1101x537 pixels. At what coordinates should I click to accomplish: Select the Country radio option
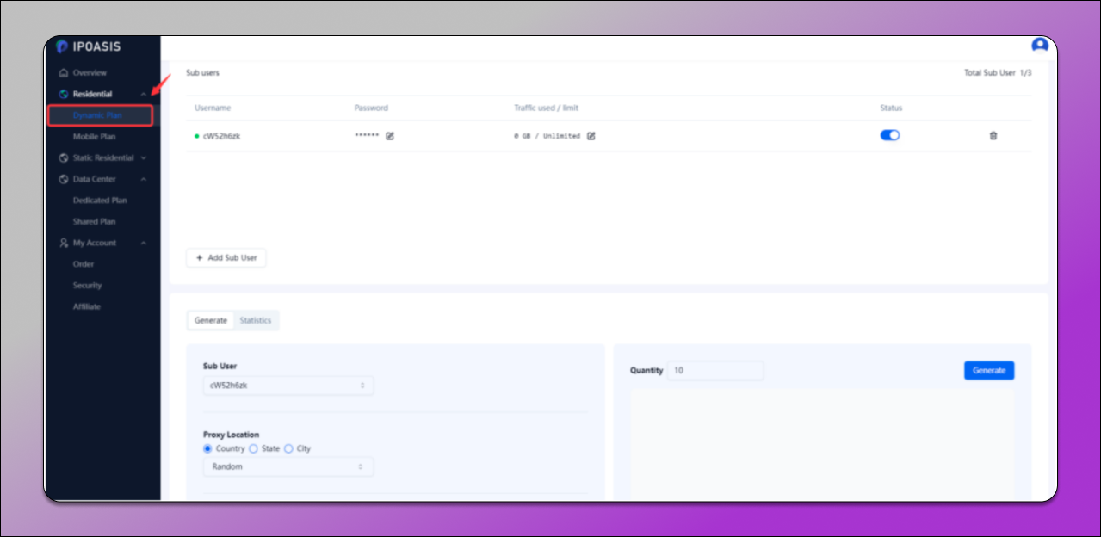point(207,448)
